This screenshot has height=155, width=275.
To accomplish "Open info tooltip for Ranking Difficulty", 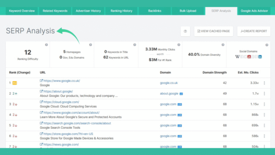I will click(46, 45).
